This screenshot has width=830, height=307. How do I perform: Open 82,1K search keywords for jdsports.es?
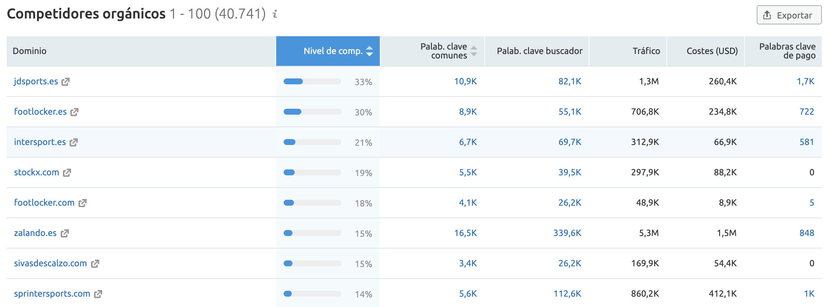570,81
